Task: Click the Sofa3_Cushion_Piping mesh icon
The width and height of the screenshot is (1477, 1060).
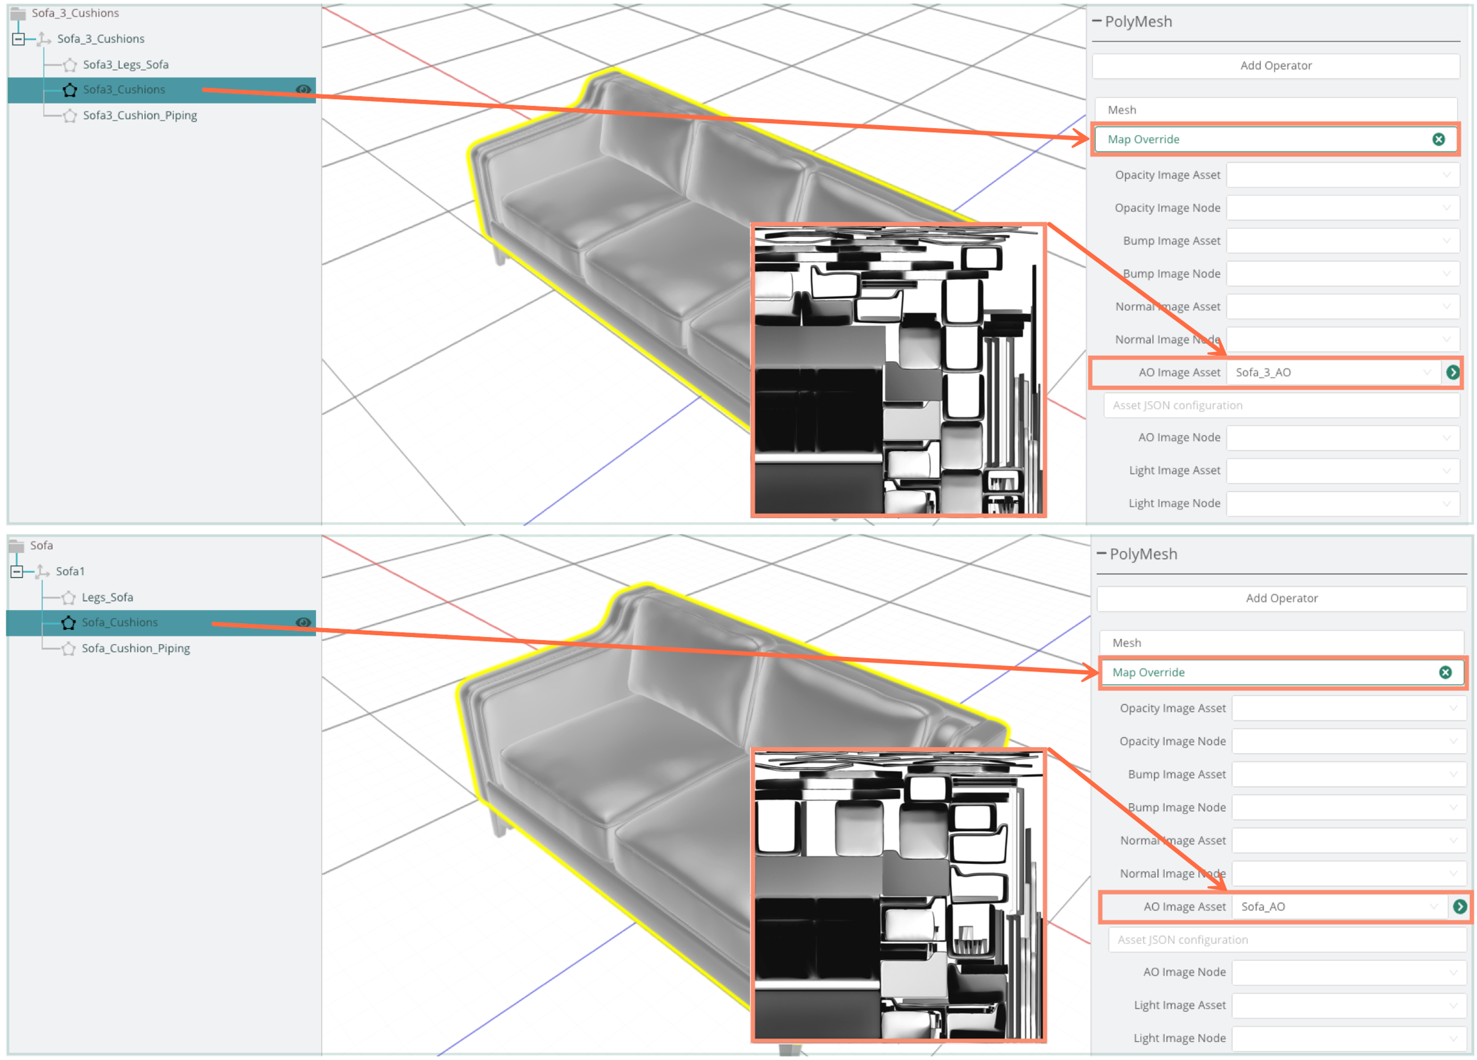Action: [71, 116]
